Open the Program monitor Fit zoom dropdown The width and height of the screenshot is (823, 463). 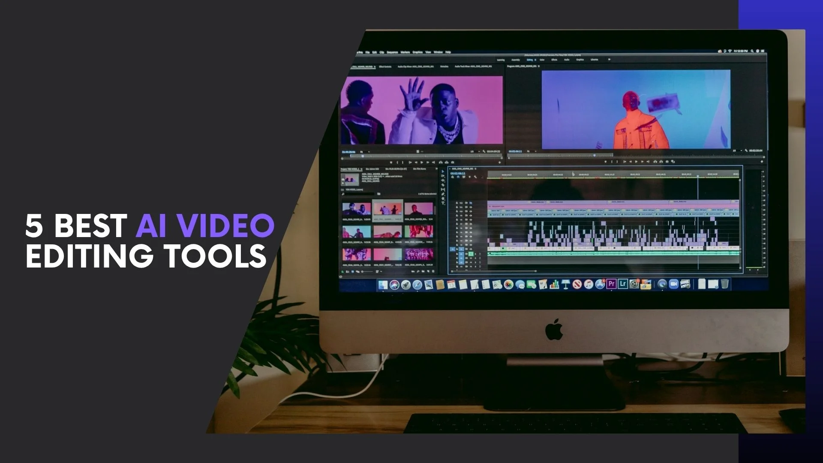coord(531,151)
